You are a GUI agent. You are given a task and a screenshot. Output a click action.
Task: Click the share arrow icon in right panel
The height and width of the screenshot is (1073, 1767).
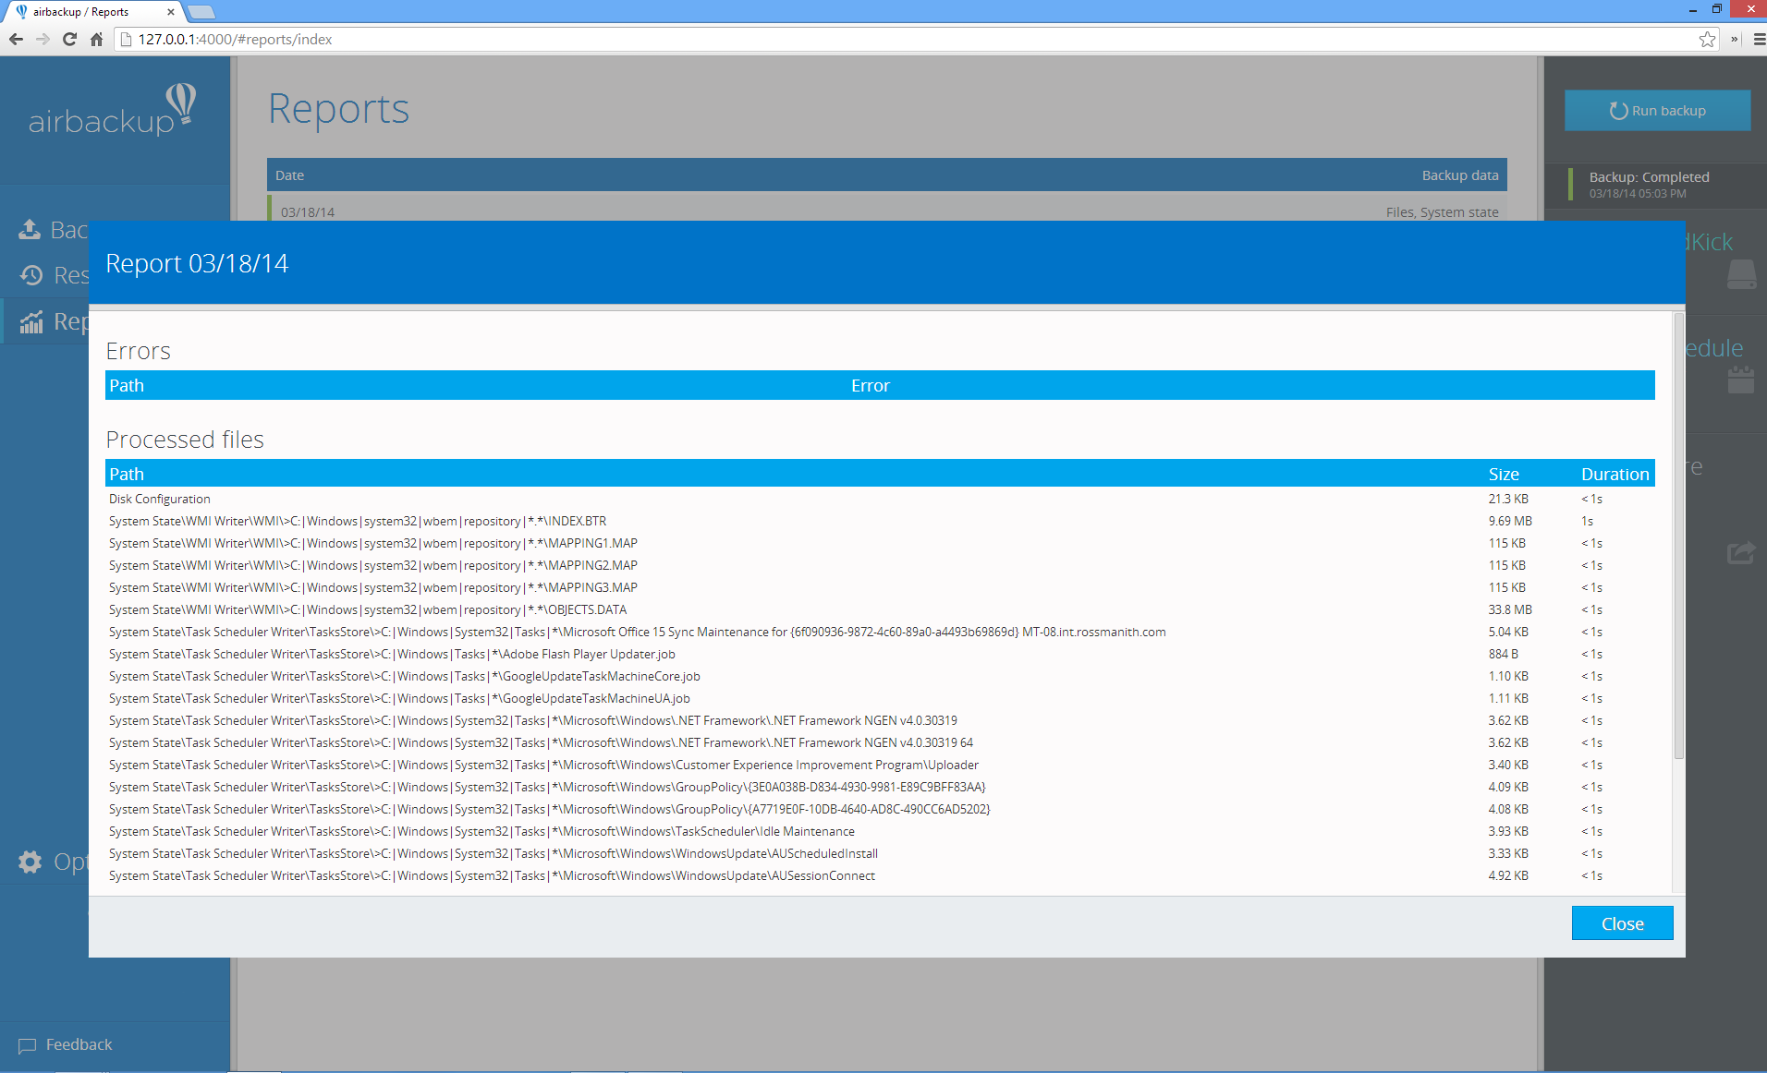point(1741,552)
